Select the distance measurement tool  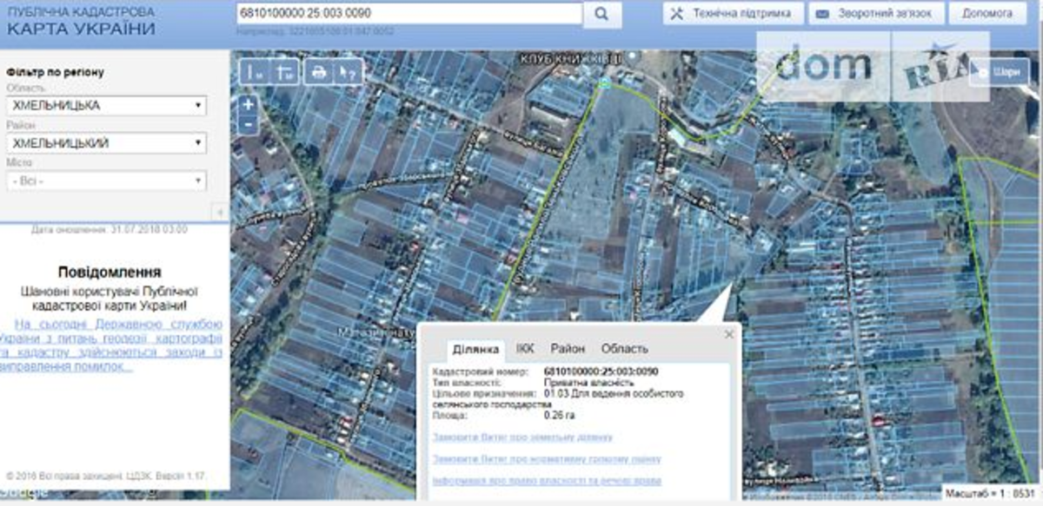coord(256,73)
